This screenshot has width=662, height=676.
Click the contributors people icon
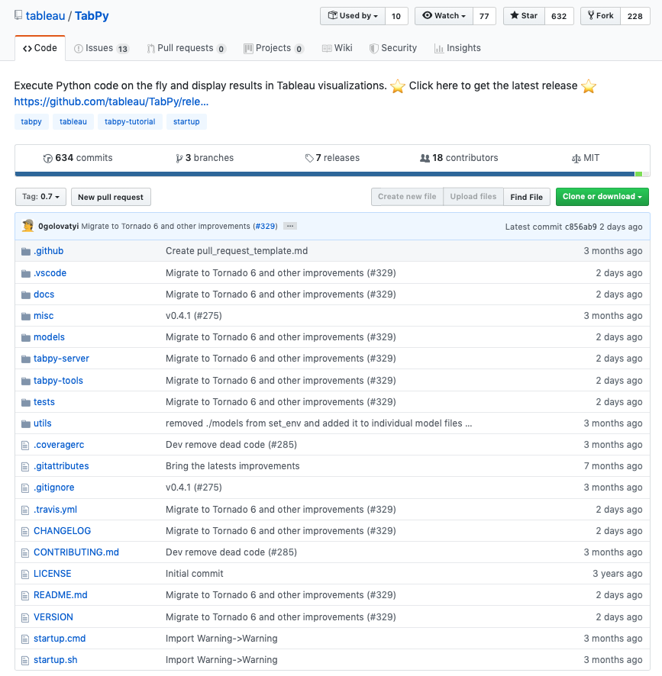point(425,158)
